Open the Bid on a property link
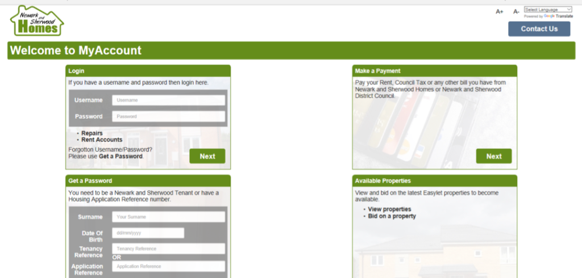The width and height of the screenshot is (582, 278). click(x=392, y=216)
